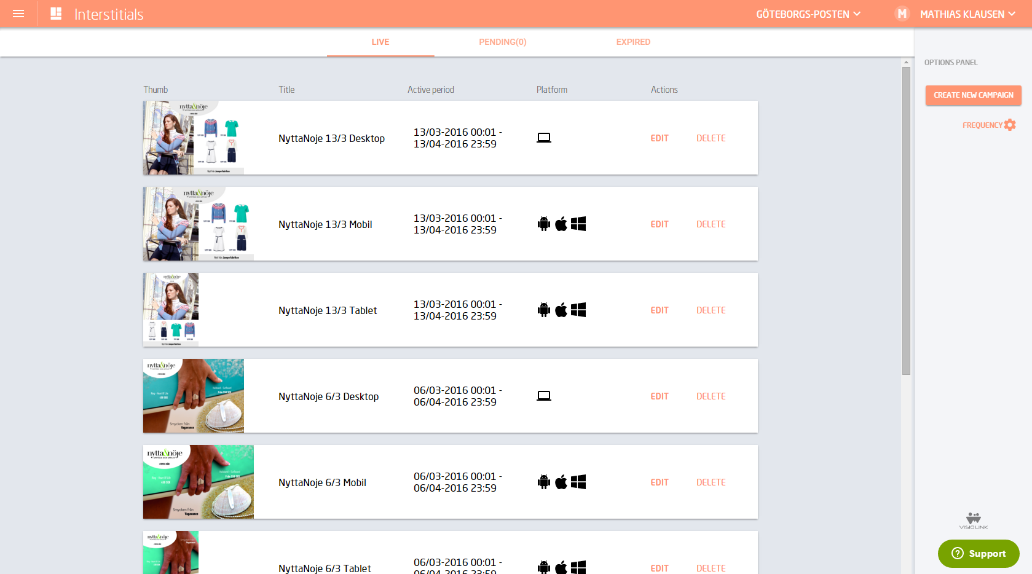This screenshot has width=1032, height=574.
Task: Open the hamburger menu
Action: [x=18, y=14]
